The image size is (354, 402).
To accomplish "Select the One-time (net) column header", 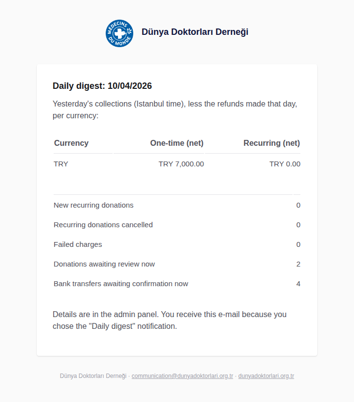I will [177, 143].
